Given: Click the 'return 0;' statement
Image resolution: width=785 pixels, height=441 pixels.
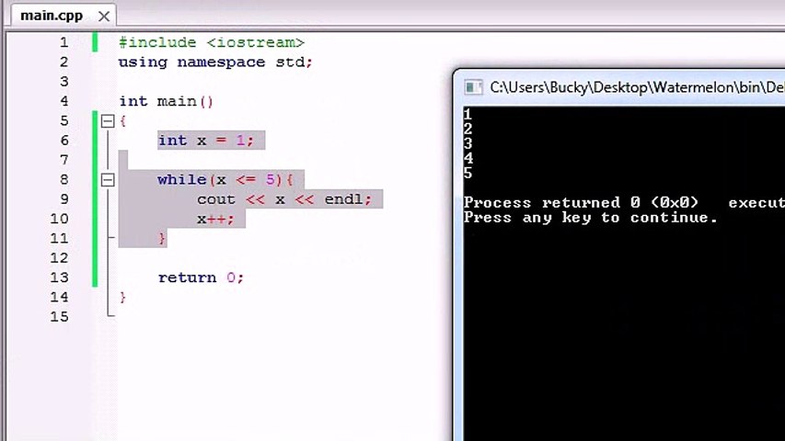Looking at the screenshot, I should click(x=201, y=277).
